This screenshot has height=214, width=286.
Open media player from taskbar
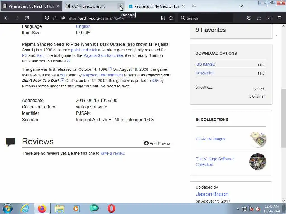(77, 208)
